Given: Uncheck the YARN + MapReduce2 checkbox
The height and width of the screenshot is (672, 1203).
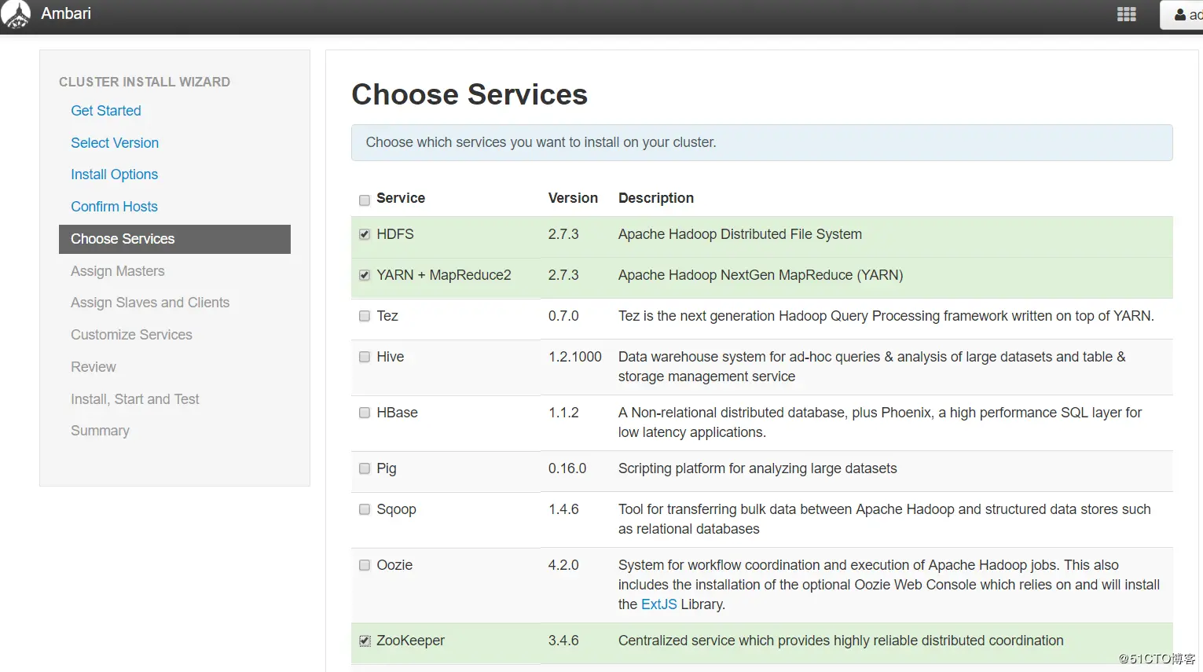Looking at the screenshot, I should 365,275.
